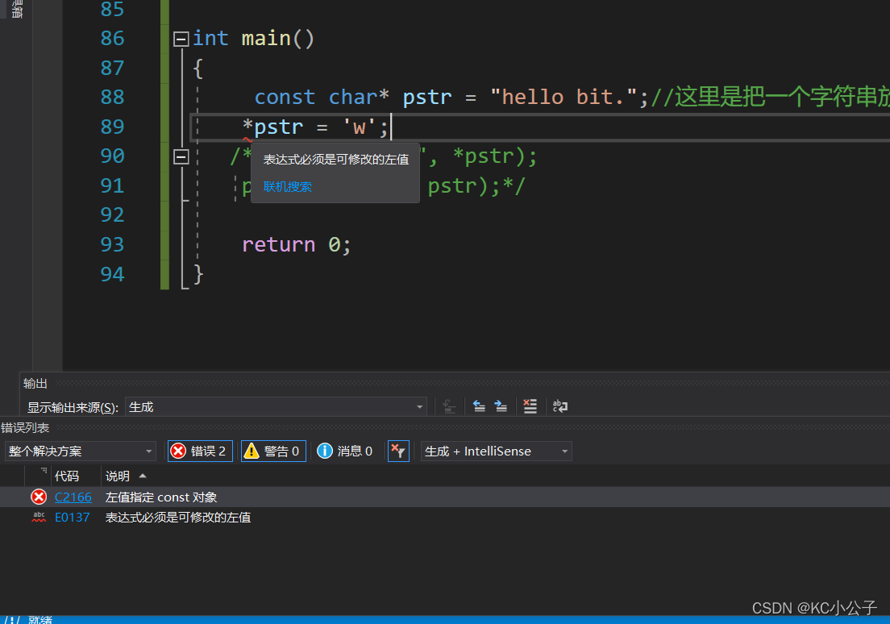Click the 就绪 status bar text
Image resolution: width=890 pixels, height=624 pixels.
point(40,619)
